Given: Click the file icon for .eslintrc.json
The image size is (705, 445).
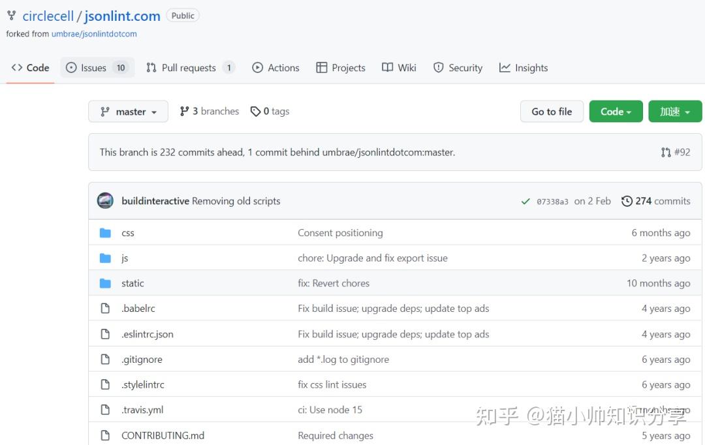Looking at the screenshot, I should point(105,334).
